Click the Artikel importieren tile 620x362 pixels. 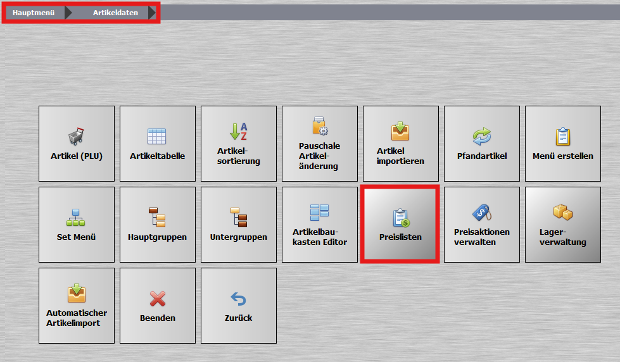tap(400, 144)
